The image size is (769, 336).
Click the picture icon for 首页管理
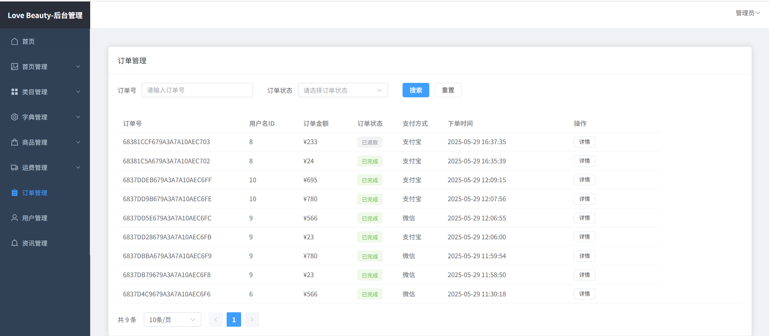pyautogui.click(x=14, y=67)
